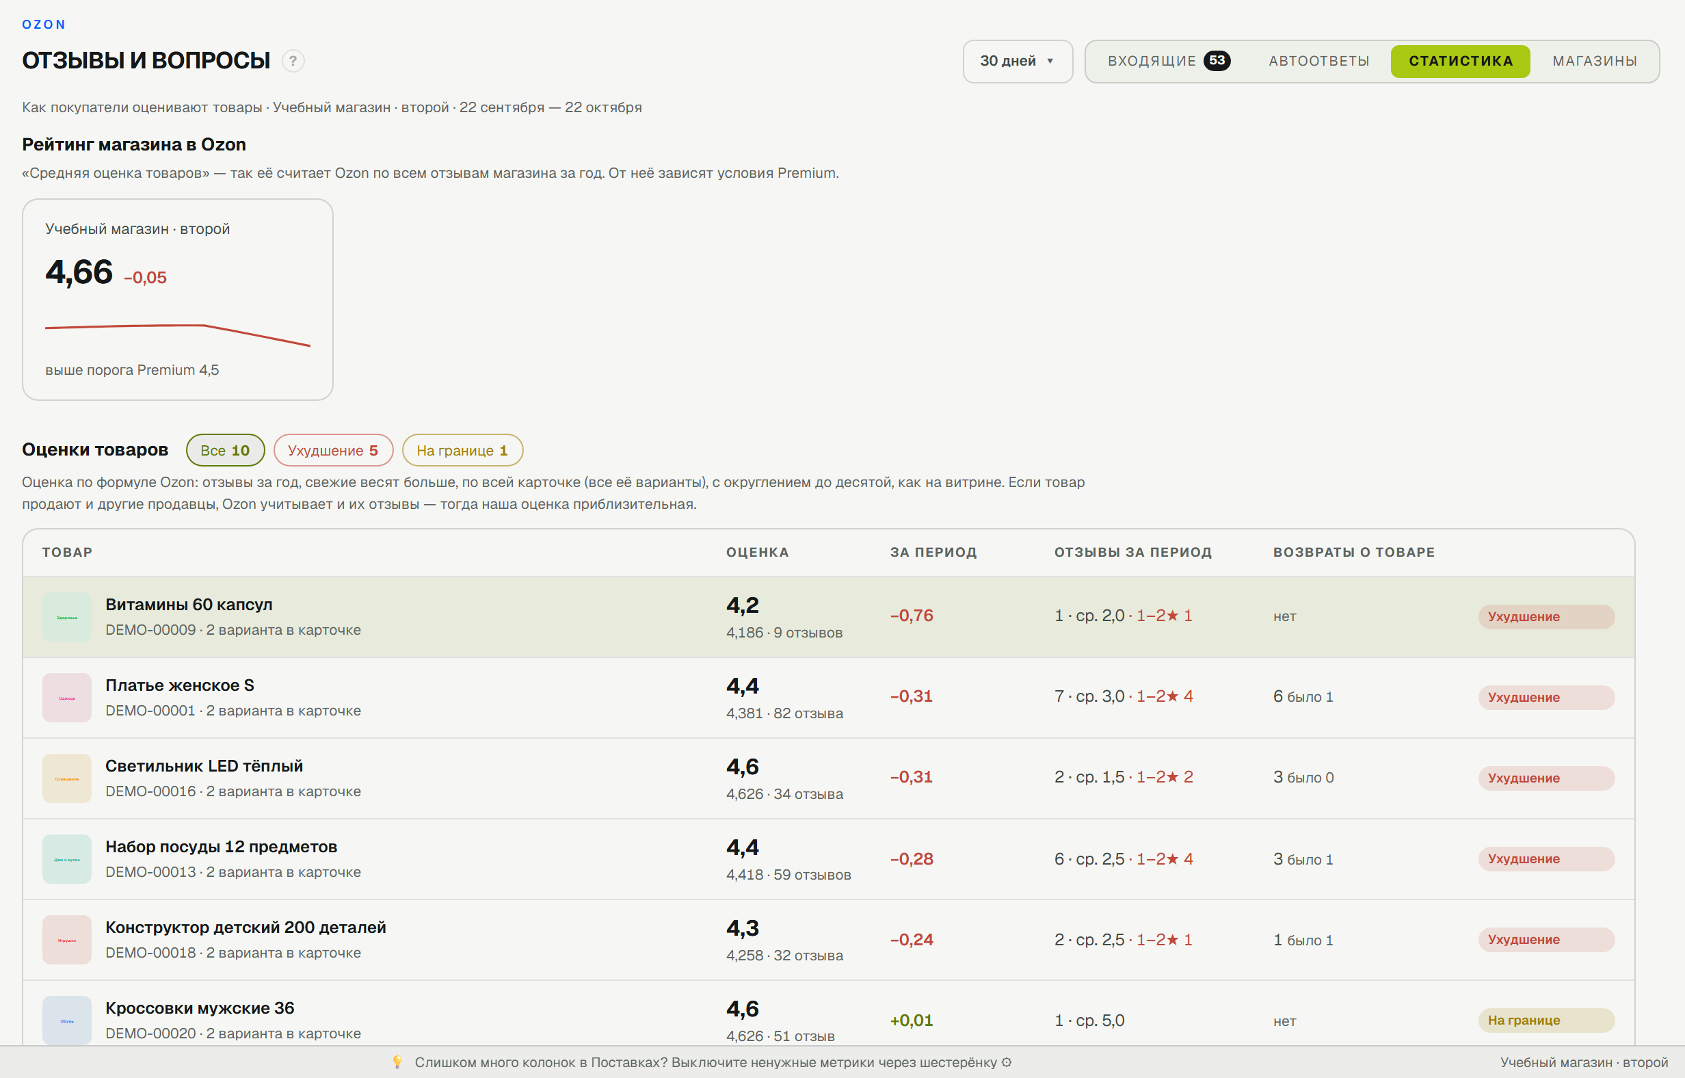Open the Ozon logo link
The image size is (1685, 1078).
click(44, 25)
